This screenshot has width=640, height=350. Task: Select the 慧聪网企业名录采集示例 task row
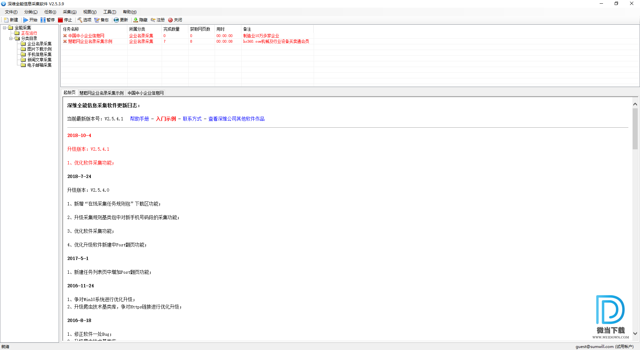coord(187,41)
